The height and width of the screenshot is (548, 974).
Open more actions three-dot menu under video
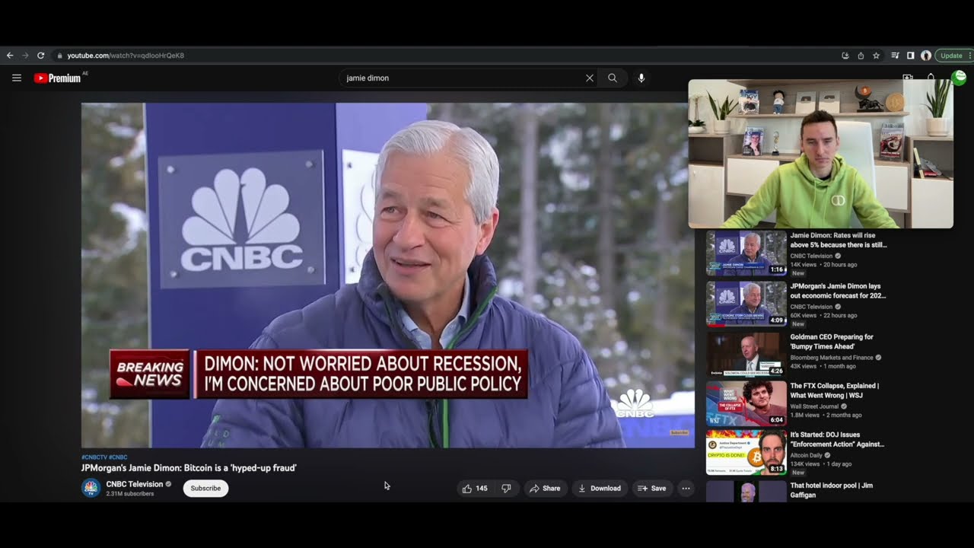pos(686,488)
